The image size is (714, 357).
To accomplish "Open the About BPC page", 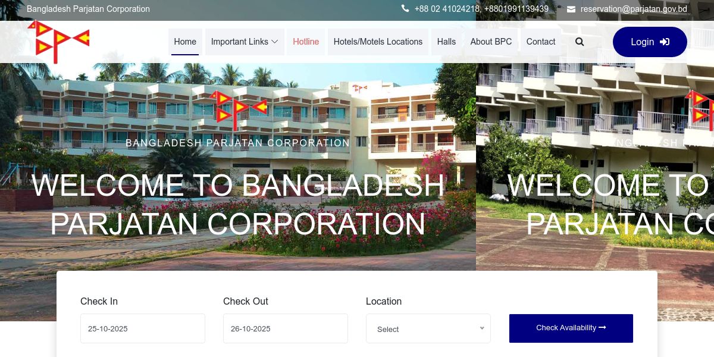I will (491, 42).
